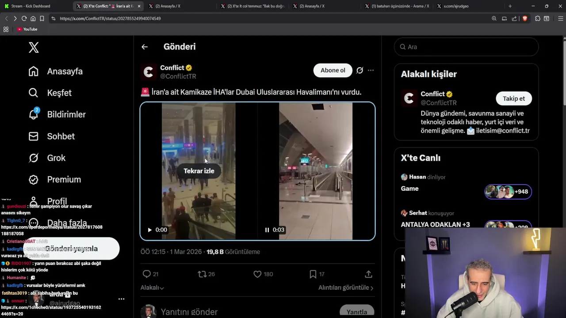Screen dimensions: 566x318
Task: Click the bookmark icon beside address bar
Action: (x=42, y=19)
